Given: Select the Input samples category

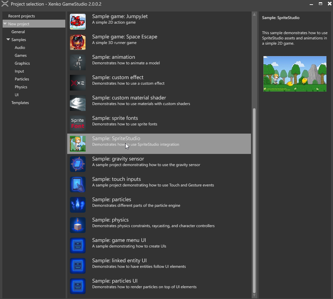Looking at the screenshot, I should (19, 71).
